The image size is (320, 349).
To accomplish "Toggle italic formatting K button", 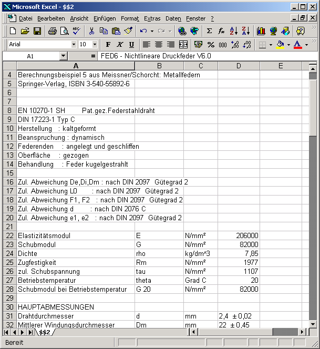I will click(x=120, y=45).
